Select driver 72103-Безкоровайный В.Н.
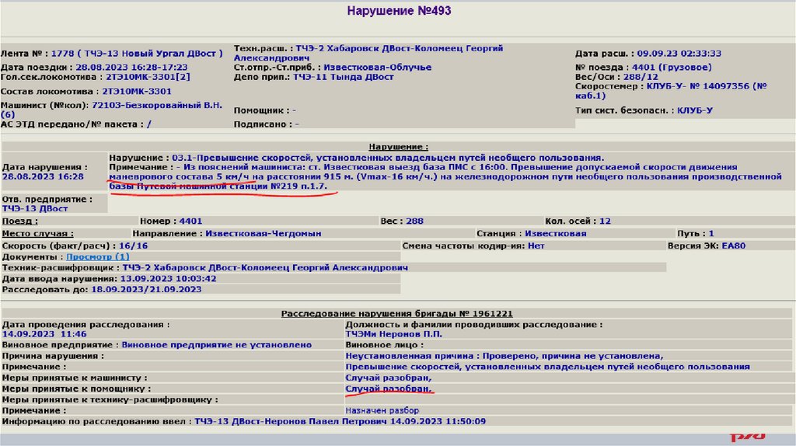The height and width of the screenshot is (446, 796). (156, 105)
